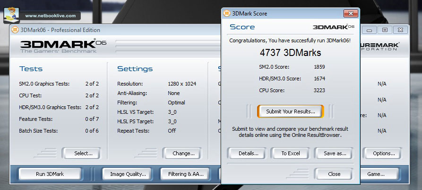The image size is (422, 190).
Task: Click HDR/SM3.0 Score value 1674
Action: point(319,79)
